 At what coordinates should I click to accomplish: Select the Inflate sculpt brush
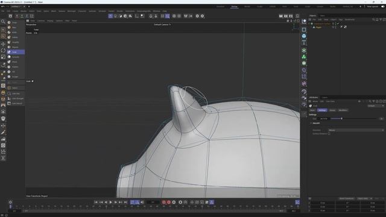tap(16, 37)
